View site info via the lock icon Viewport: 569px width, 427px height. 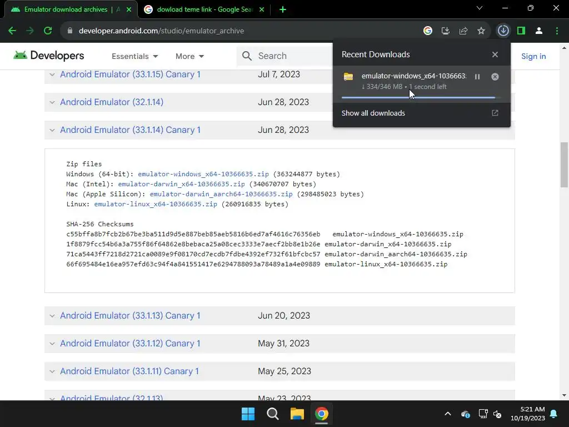coord(70,31)
